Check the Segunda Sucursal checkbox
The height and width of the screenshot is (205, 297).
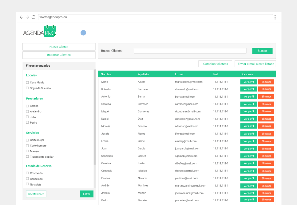(27, 88)
